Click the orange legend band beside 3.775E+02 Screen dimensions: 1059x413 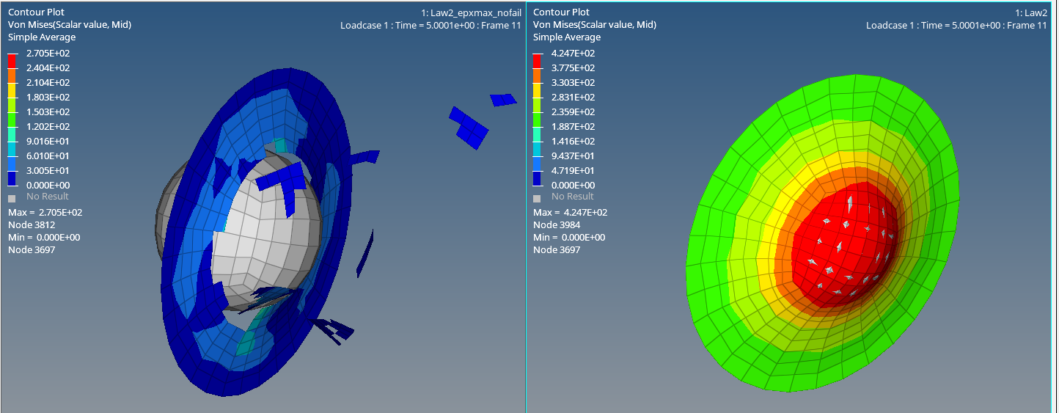pyautogui.click(x=538, y=75)
